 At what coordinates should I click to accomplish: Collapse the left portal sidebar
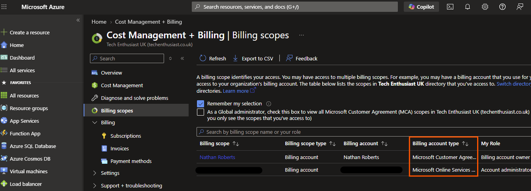(78, 20)
